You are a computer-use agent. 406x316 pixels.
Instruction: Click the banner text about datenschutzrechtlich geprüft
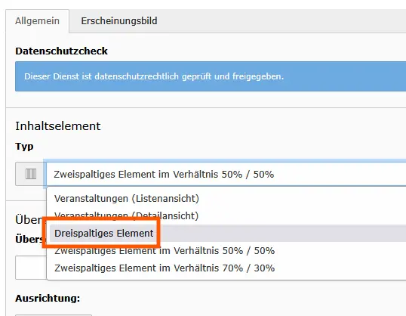pos(154,76)
